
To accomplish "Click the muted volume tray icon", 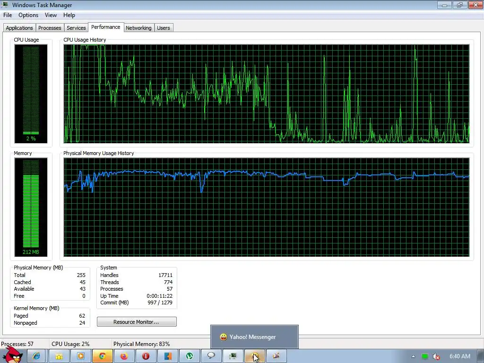I will tap(436, 357).
